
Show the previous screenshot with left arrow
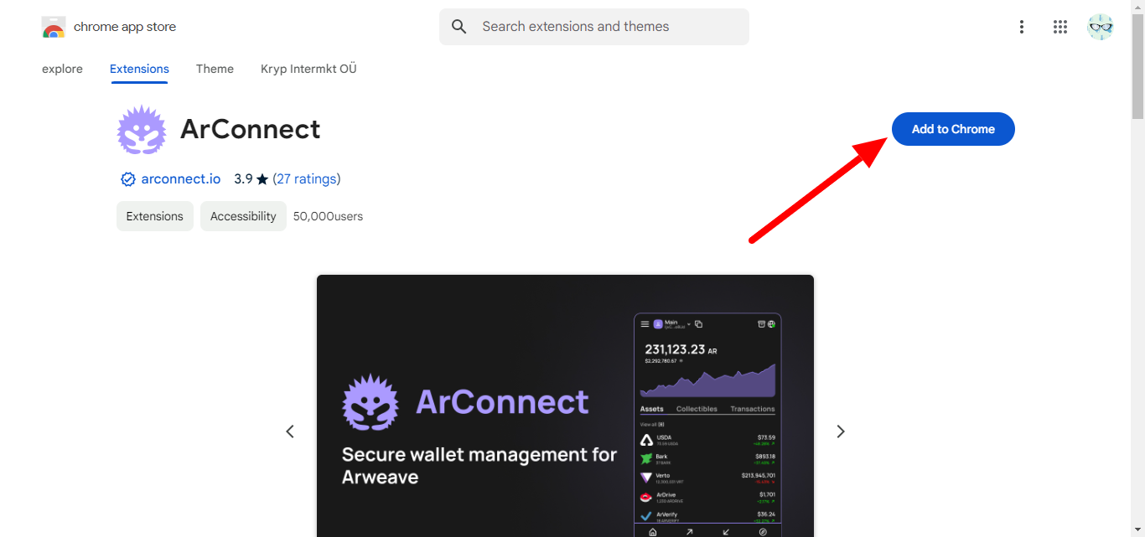pos(290,431)
